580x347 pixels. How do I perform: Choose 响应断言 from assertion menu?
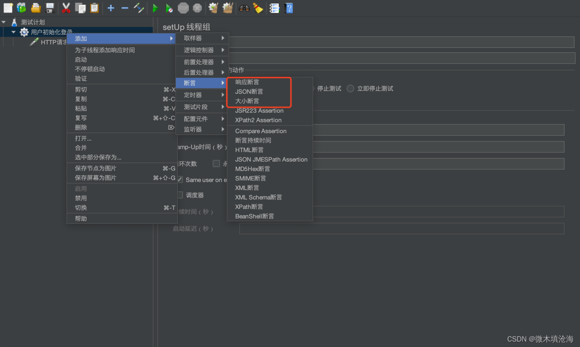click(x=270, y=82)
